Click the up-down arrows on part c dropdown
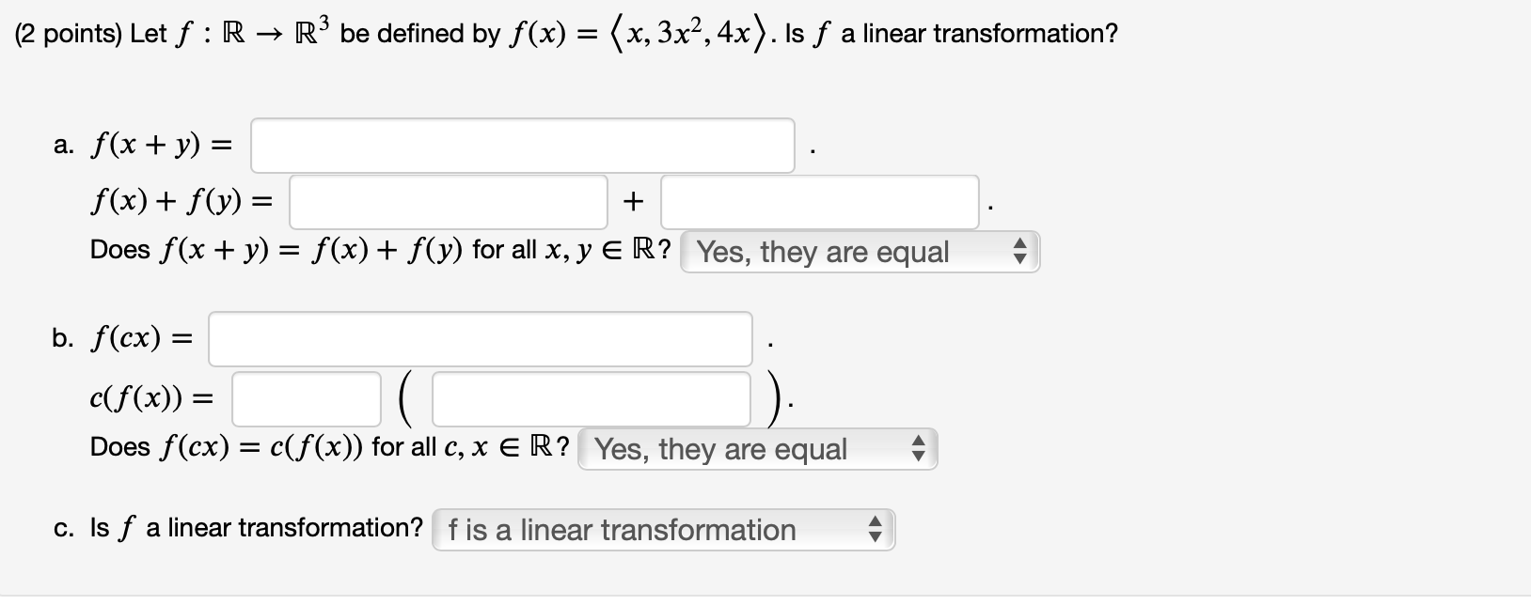 coord(874,530)
